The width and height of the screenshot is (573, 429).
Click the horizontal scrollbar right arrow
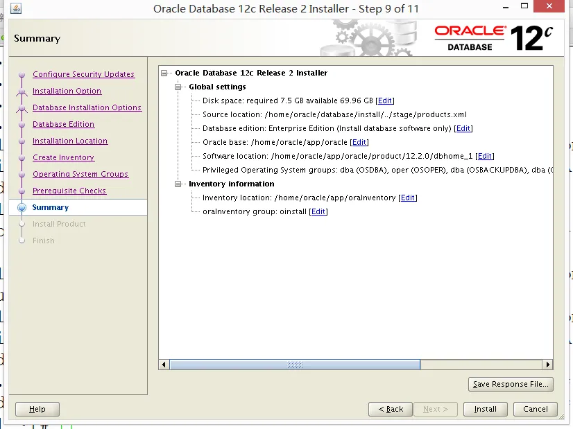point(547,365)
